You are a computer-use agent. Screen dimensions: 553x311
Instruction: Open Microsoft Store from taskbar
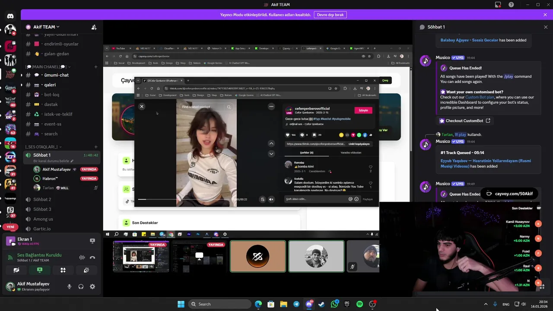[x=271, y=304]
